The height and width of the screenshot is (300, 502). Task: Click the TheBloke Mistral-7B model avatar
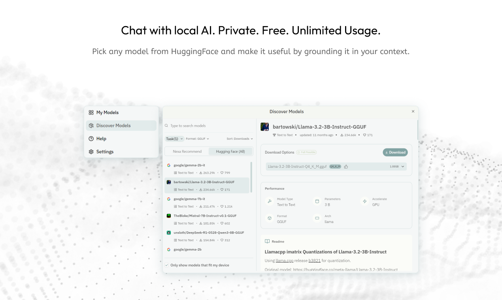(169, 216)
